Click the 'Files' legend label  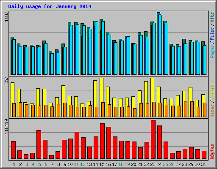pyautogui.click(x=212, y=34)
